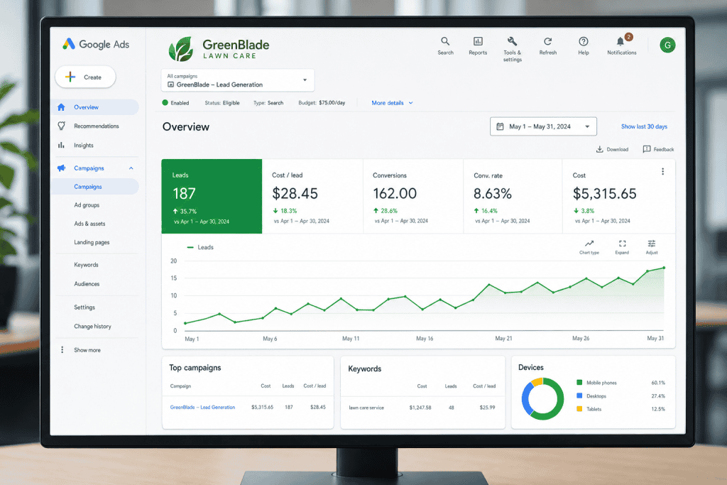The width and height of the screenshot is (727, 485).
Task: Click the Download icon
Action: 599,149
